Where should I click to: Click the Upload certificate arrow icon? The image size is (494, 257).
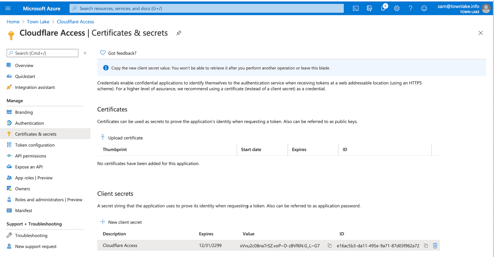pos(103,138)
